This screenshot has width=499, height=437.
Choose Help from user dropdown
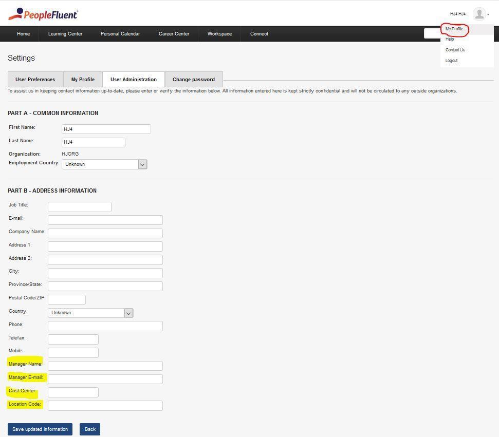coord(450,39)
